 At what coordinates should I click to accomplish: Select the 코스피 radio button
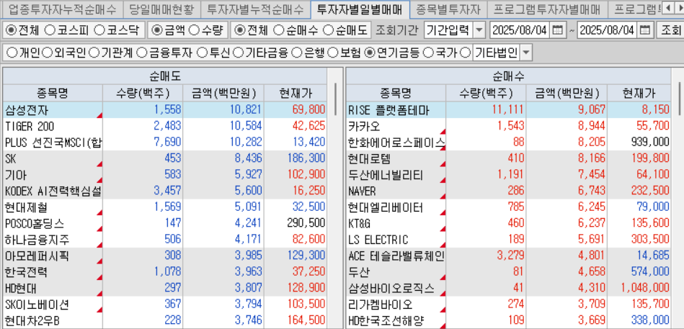click(50, 30)
